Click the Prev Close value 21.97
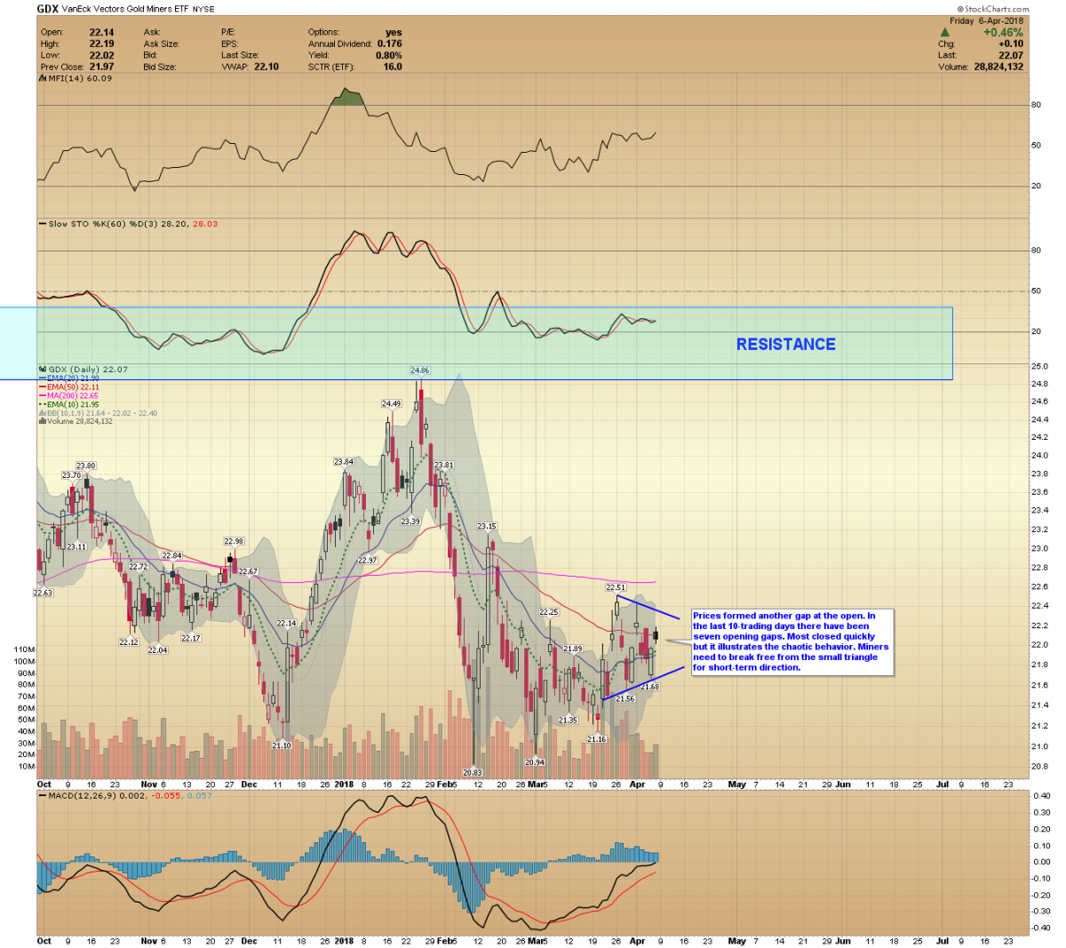 tap(101, 67)
